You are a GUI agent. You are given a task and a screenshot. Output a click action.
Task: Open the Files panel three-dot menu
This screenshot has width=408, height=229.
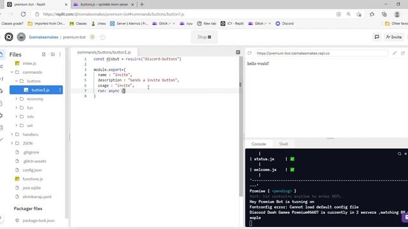(x=60, y=54)
